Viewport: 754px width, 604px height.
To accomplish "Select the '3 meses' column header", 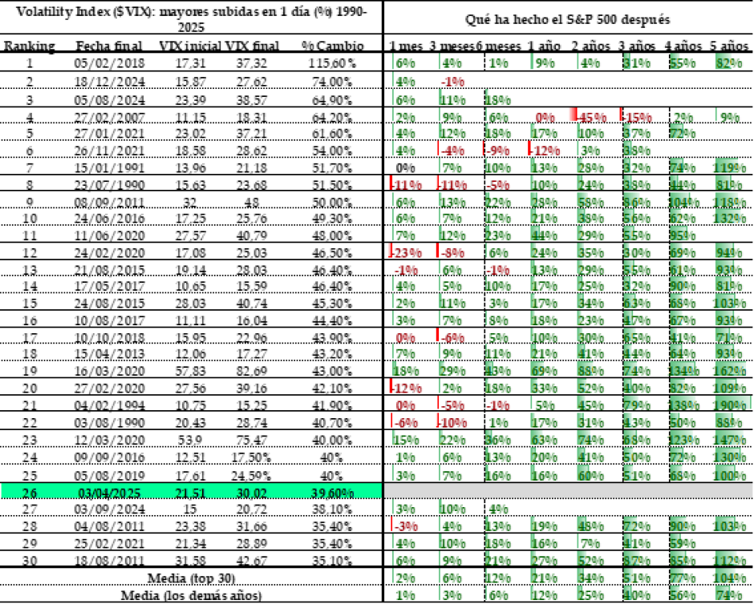I will (x=452, y=46).
